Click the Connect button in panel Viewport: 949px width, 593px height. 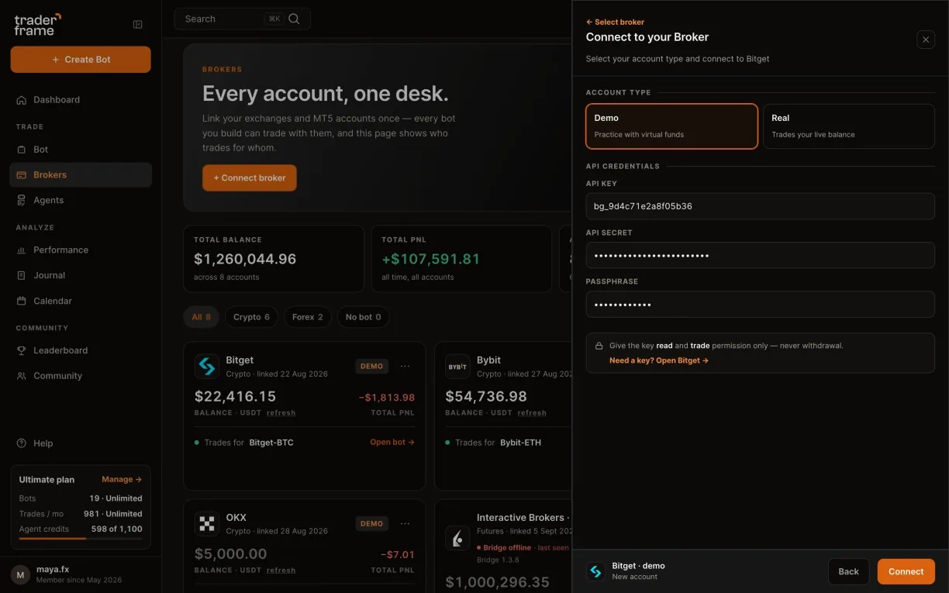pos(906,571)
